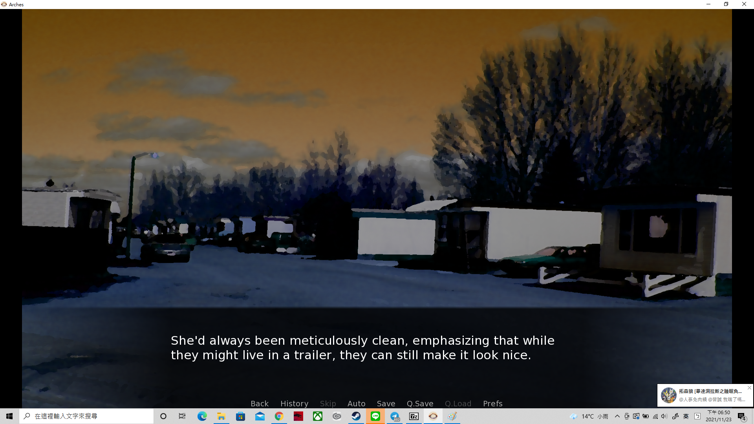The image size is (754, 424).
Task: Open the gray swirl app icon
Action: point(337,416)
